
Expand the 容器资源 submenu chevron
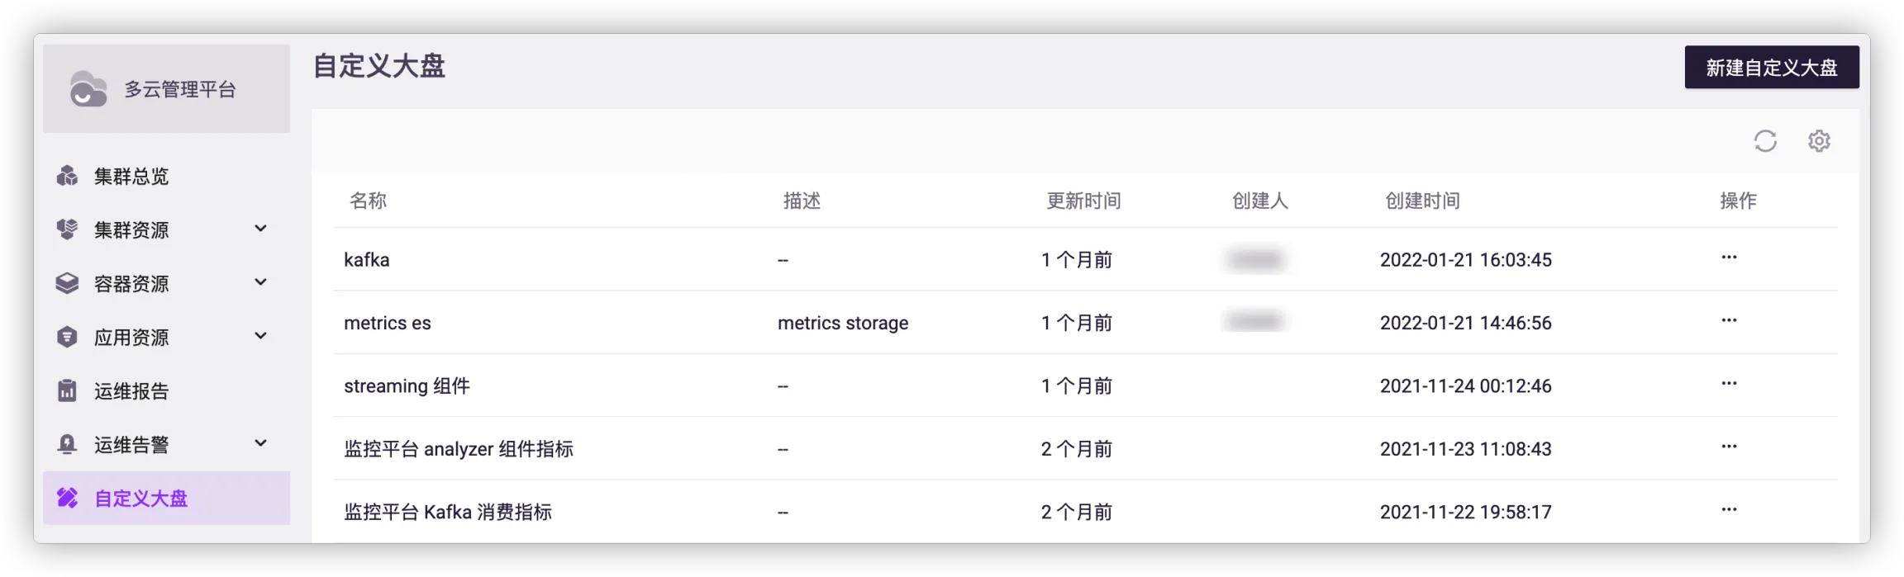(260, 282)
